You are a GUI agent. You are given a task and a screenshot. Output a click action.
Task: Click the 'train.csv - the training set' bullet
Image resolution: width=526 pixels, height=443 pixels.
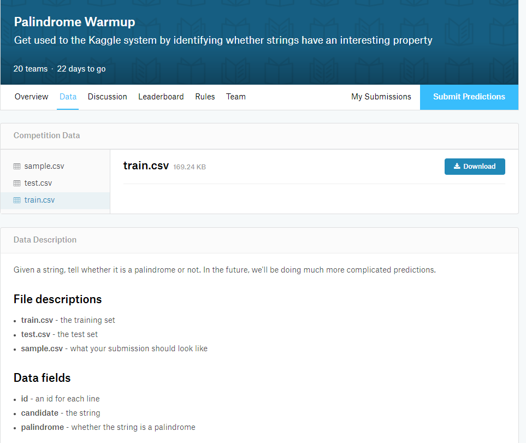pos(68,320)
